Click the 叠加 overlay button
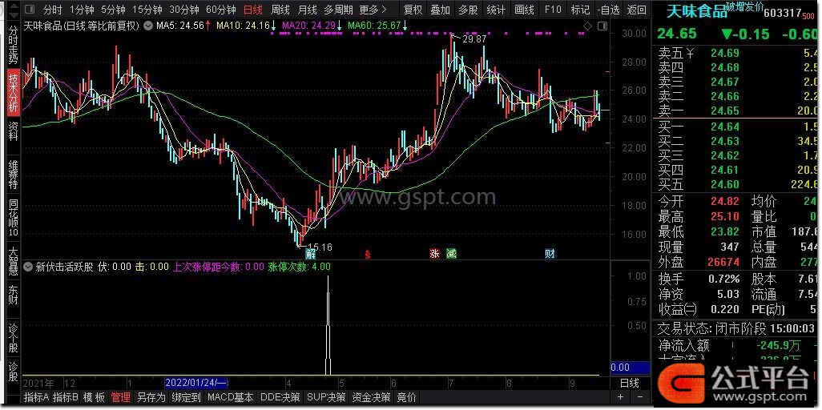This screenshot has height=410, width=822. 441,10
